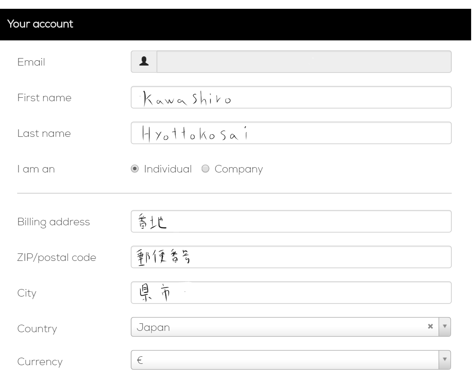The image size is (472, 381).
Task: Click the First name label
Action: [44, 98]
